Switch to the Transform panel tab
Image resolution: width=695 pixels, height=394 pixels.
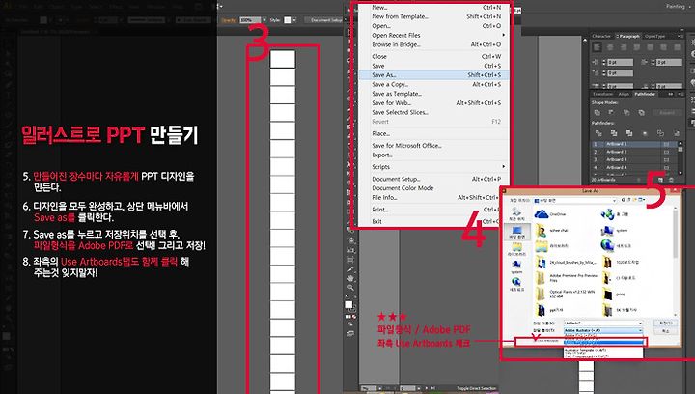click(x=602, y=94)
